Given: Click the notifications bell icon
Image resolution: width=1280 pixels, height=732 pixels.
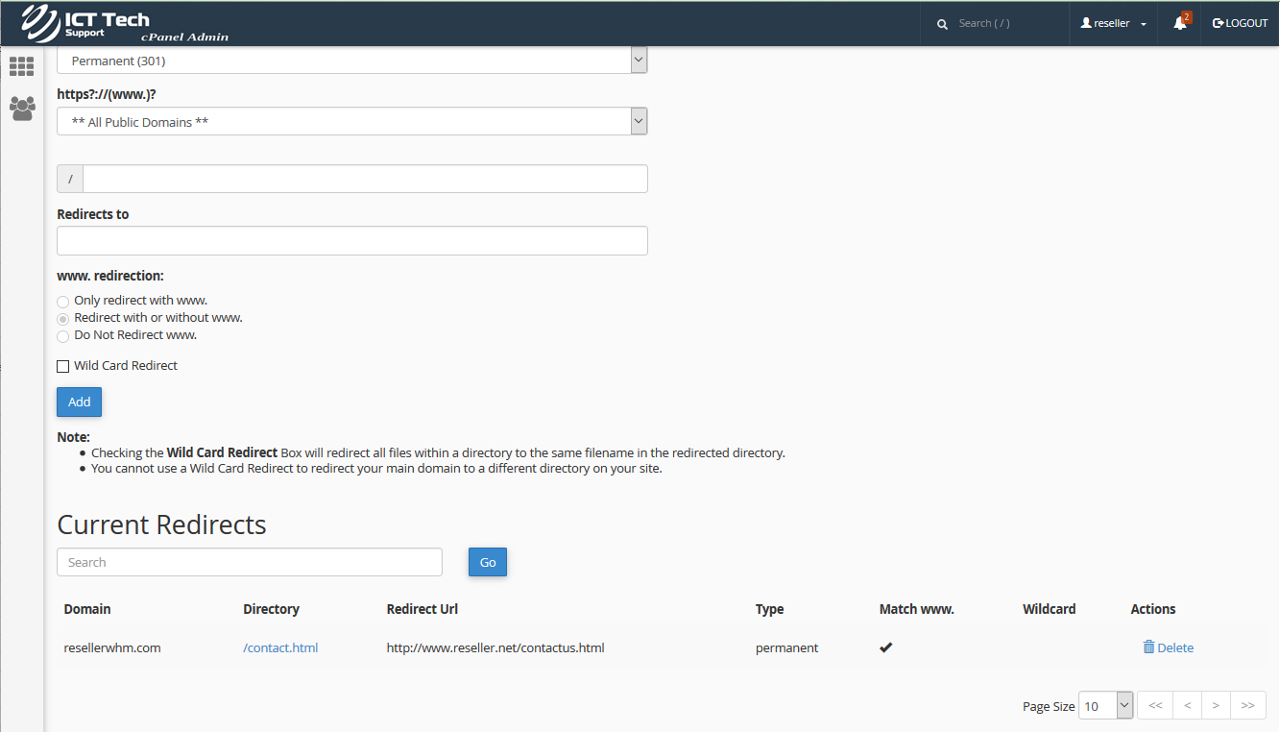Looking at the screenshot, I should pyautogui.click(x=1180, y=23).
